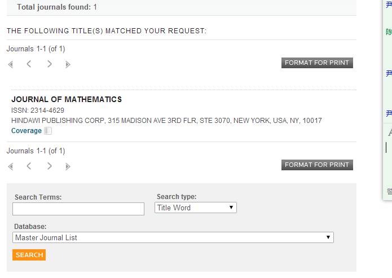Image resolution: width=392 pixels, height=278 pixels.
Task: Go to first page in bottom pagination
Action: coord(11,166)
